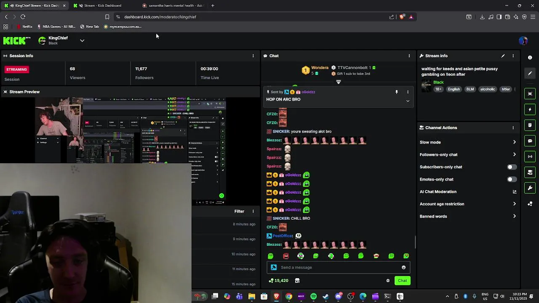Viewport: 539px width, 303px height.
Task: Click the wrench sidebar icon
Action: click(x=530, y=188)
